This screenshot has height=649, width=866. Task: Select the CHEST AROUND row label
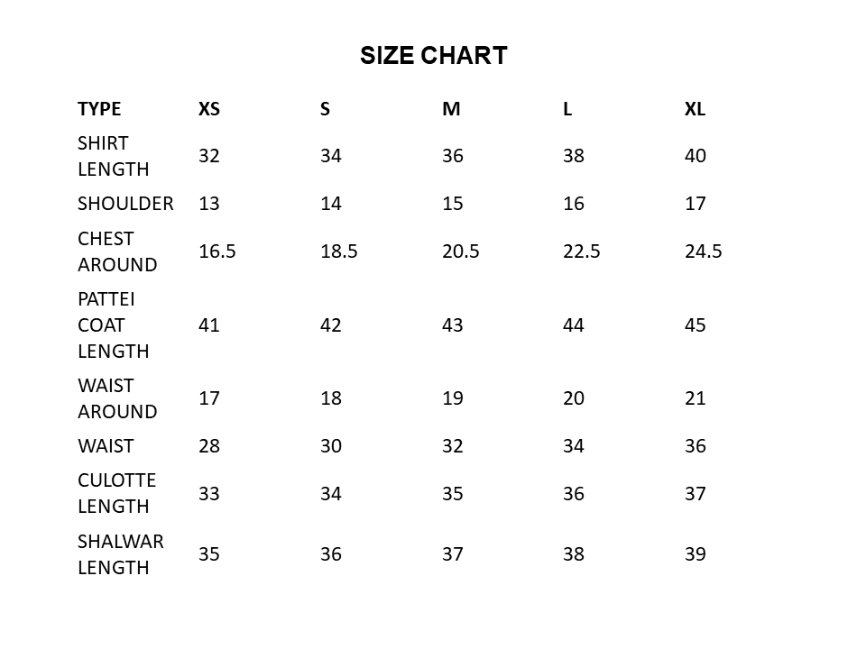coord(117,251)
